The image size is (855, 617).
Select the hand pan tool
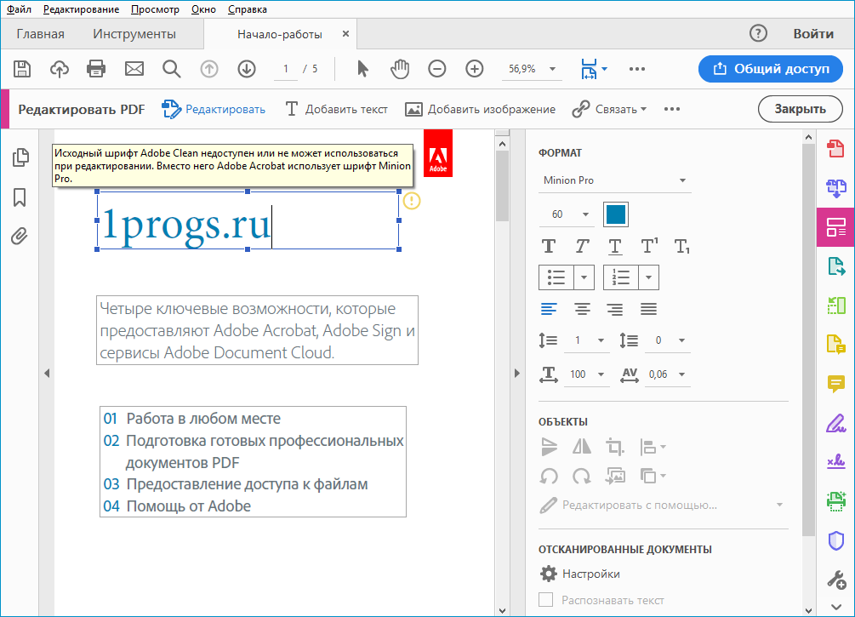tap(400, 69)
